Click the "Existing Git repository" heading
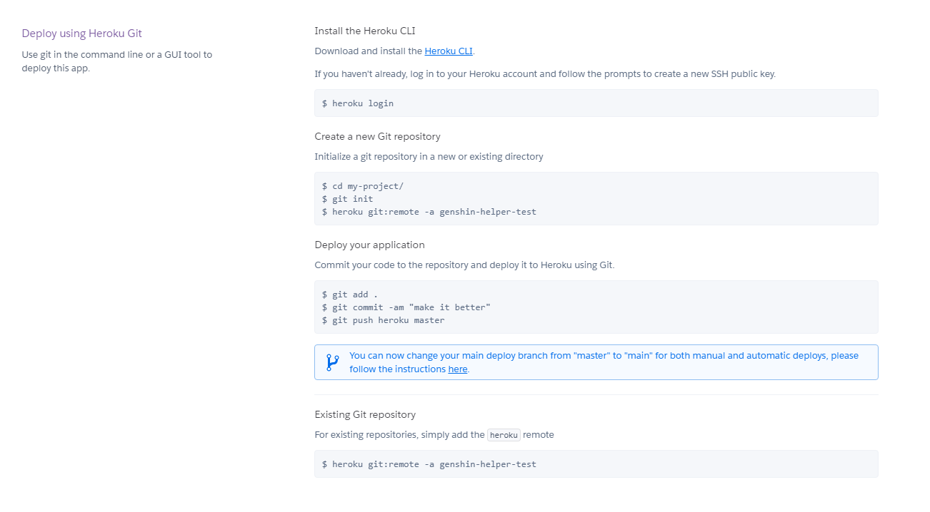This screenshot has height=512, width=930. click(x=365, y=414)
